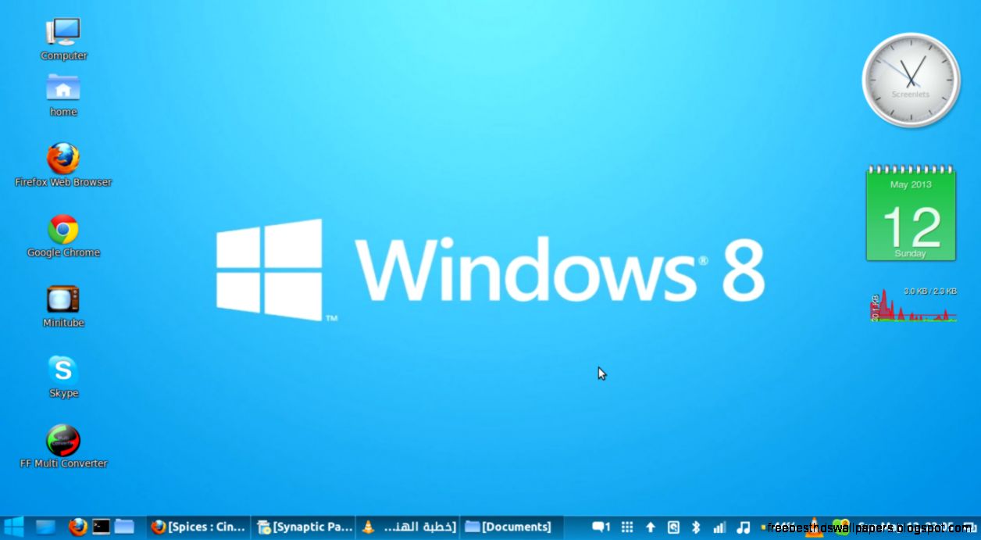Click the boxed S tray icon
The image size is (981, 540).
coord(673,527)
